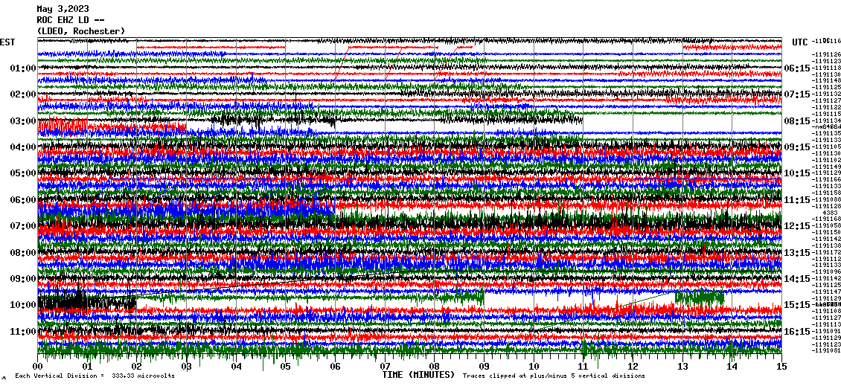Screen dimensions: 841x386
Task: Click the (LDEO, Rochester) subtitle
Action: click(80, 30)
